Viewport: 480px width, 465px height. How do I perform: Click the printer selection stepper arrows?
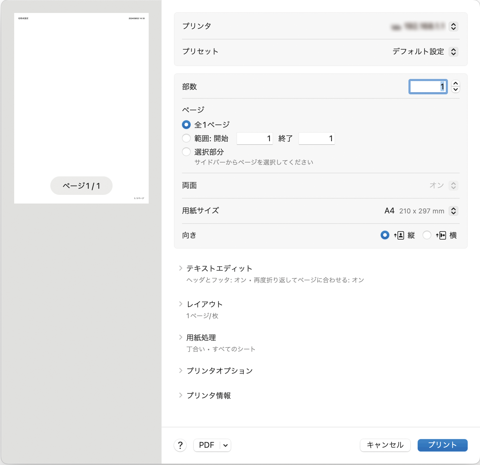pyautogui.click(x=453, y=27)
